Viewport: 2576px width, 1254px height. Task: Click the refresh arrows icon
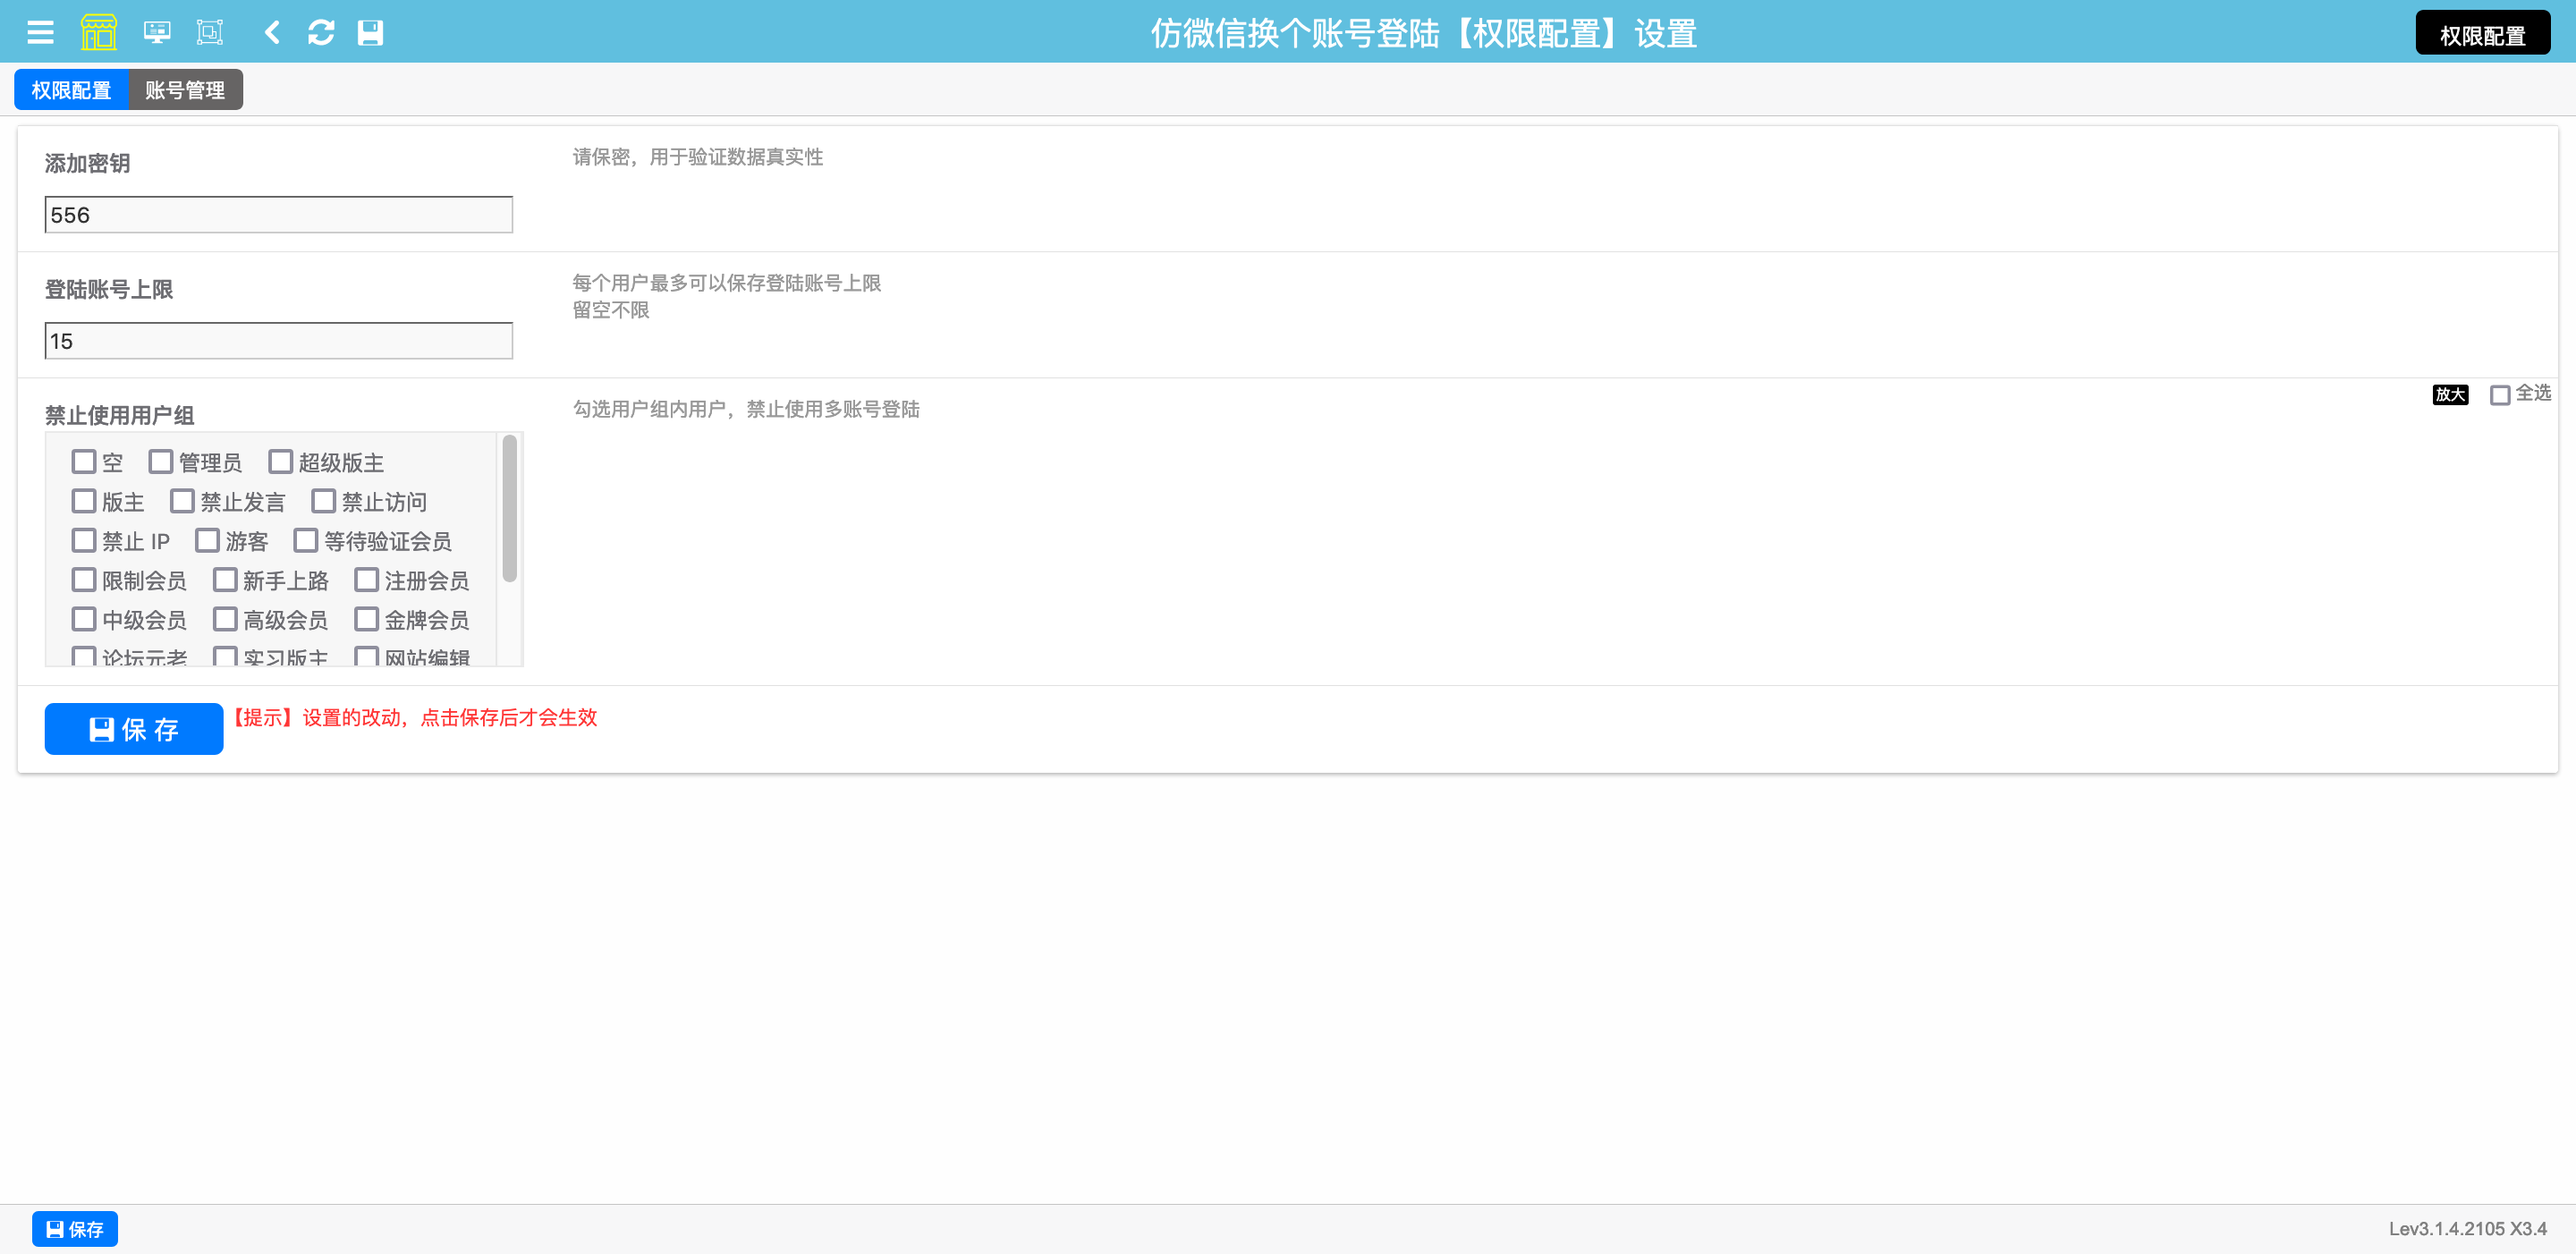pyautogui.click(x=321, y=33)
